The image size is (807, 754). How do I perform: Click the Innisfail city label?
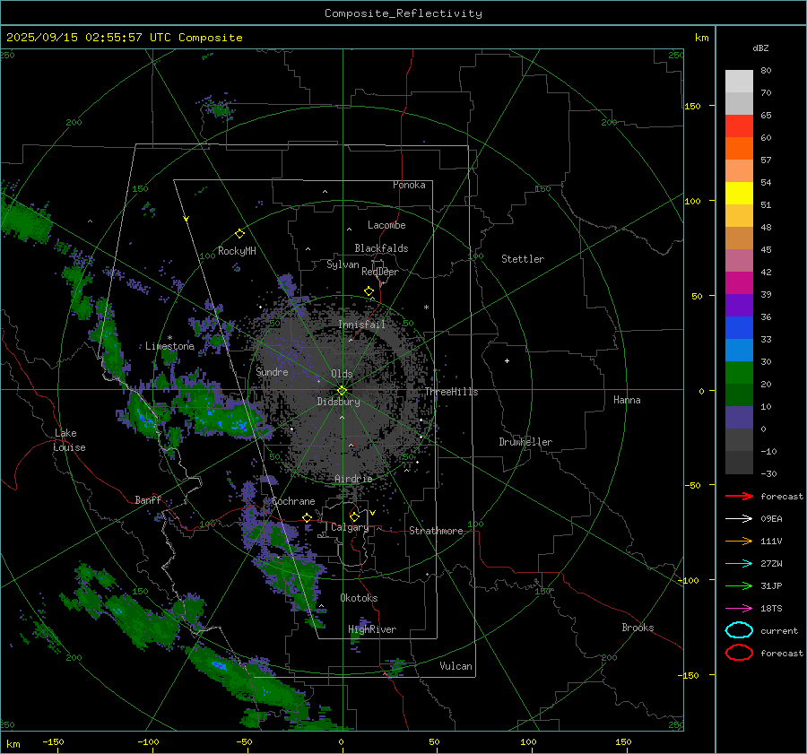click(361, 325)
